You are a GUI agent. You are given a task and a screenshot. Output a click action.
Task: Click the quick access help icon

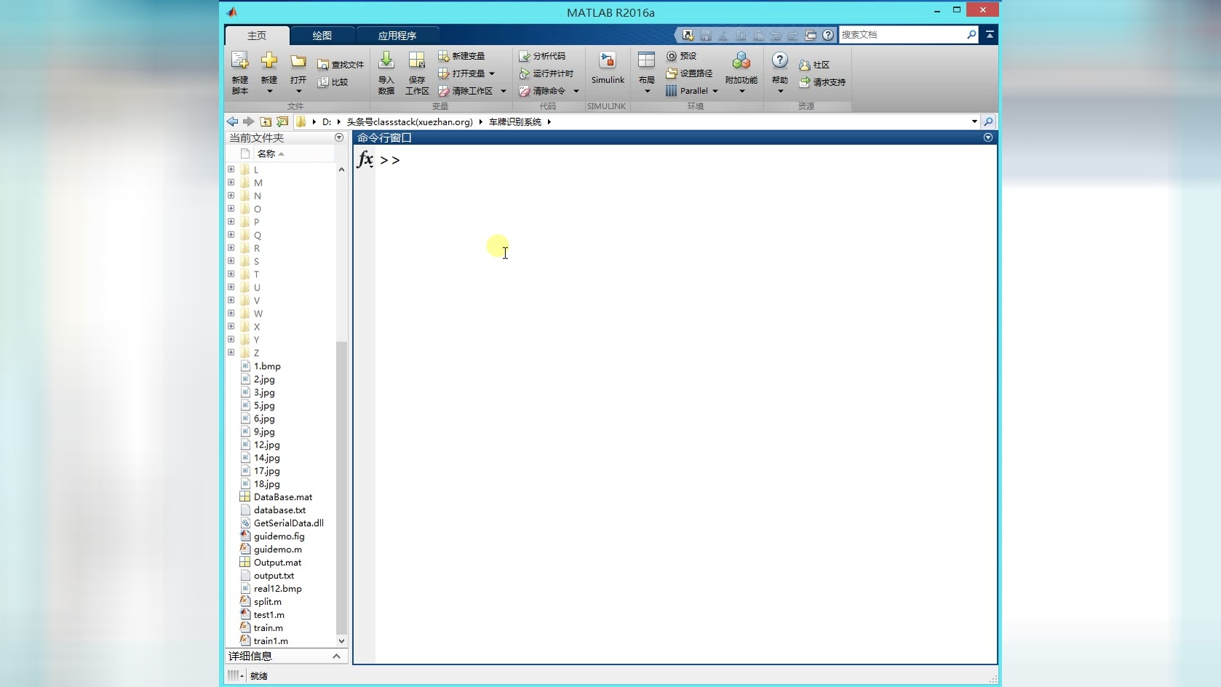828,35
